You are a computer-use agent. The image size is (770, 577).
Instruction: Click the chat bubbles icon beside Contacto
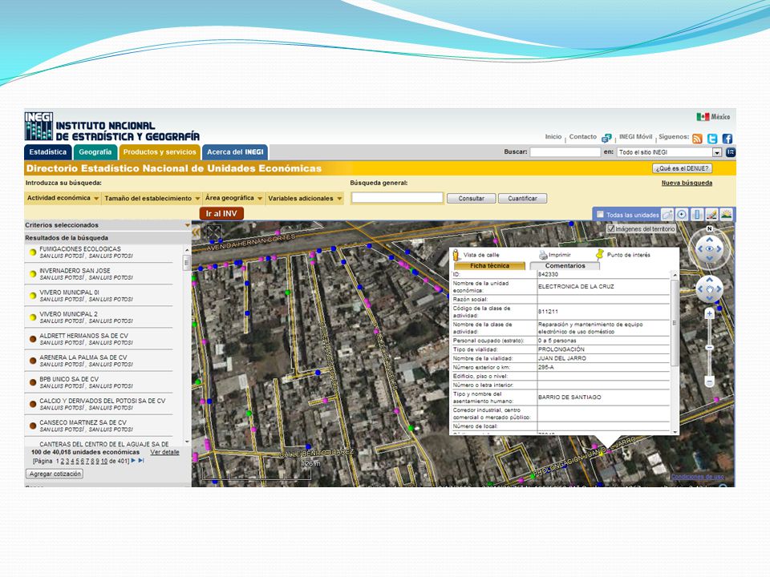point(607,138)
